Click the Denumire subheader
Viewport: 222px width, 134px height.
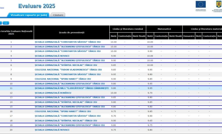189,36
